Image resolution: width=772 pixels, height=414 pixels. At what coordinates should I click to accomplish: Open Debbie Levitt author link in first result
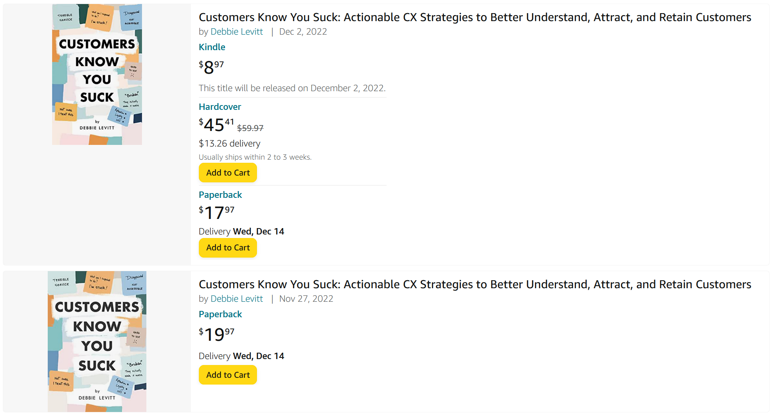tap(237, 31)
